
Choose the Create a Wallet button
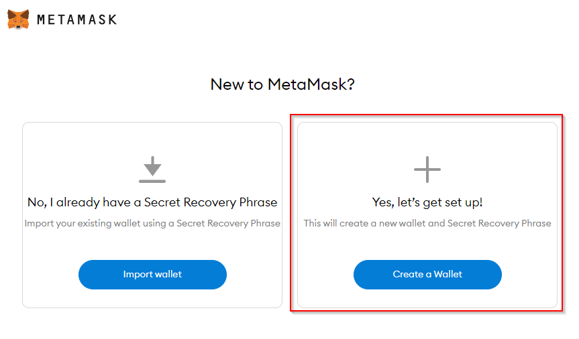[x=427, y=275]
